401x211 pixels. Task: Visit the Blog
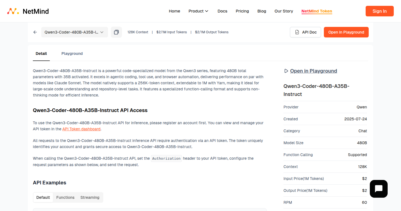262,11
